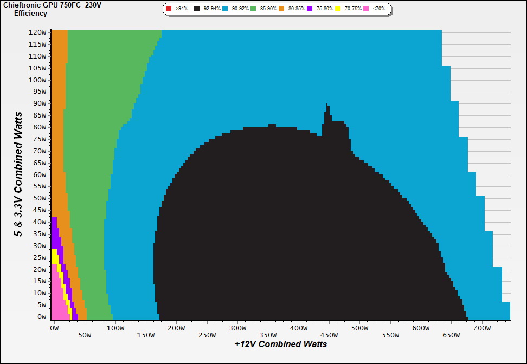Viewport: 527px width, 364px height.
Task: Click the Efficiency subtitle text
Action: pyautogui.click(x=30, y=13)
